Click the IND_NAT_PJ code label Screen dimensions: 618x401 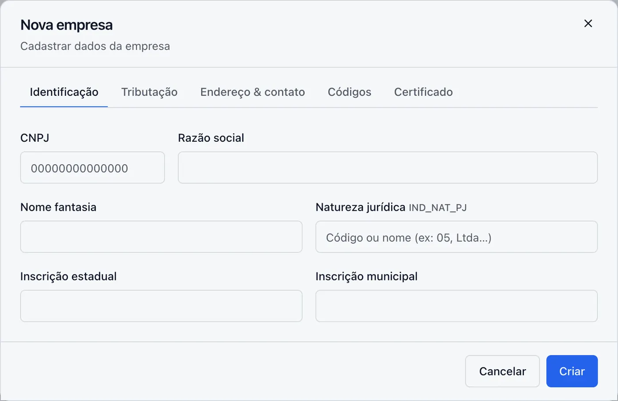(x=437, y=208)
